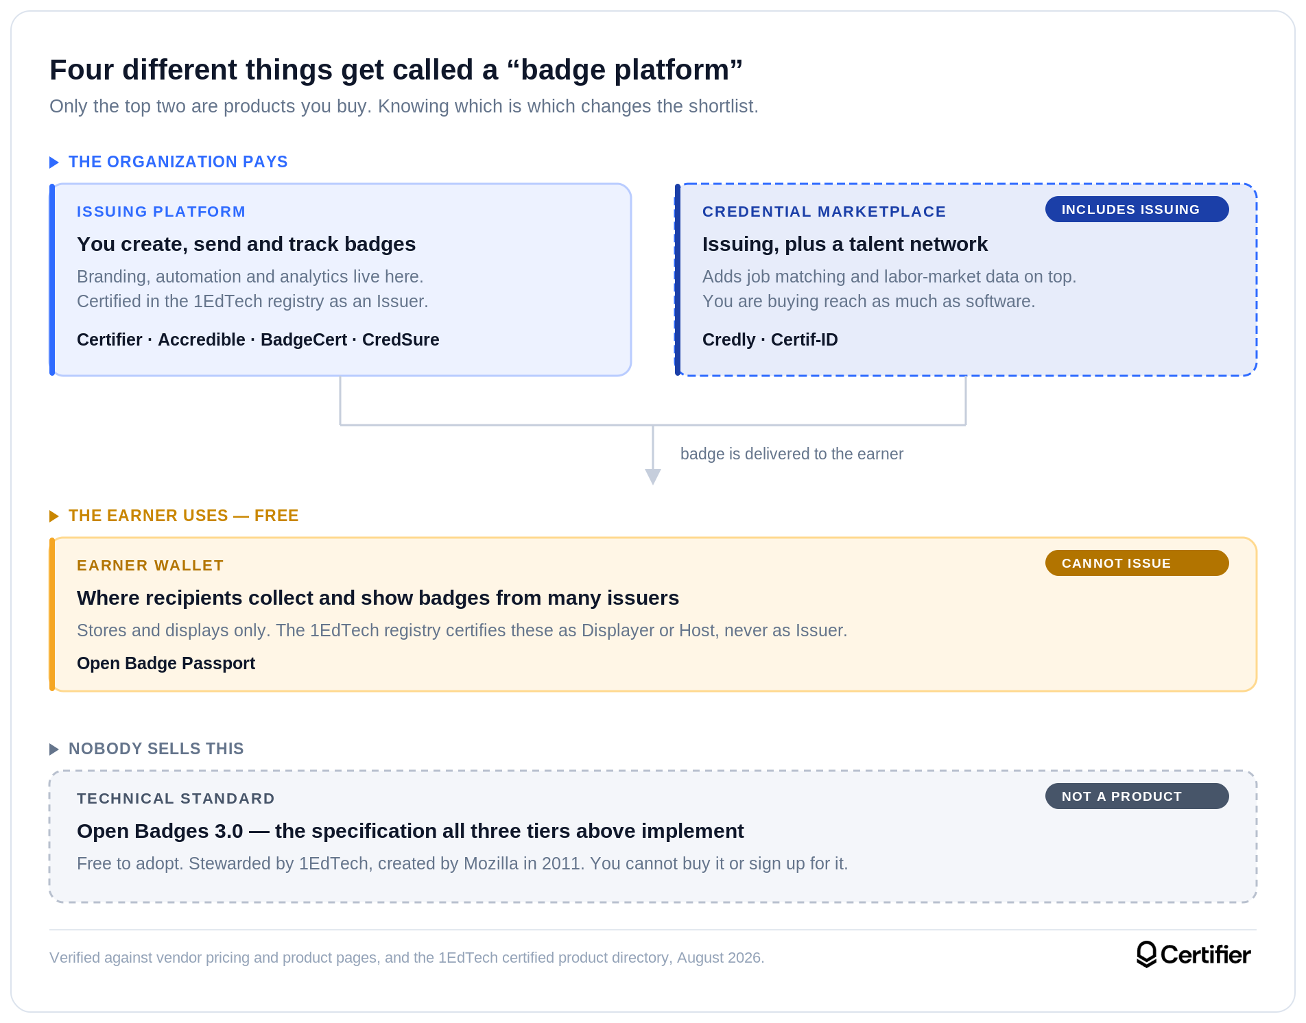Click the 'Open Badge Passport' text
Viewport: 1306px width, 1023px height.
click(x=166, y=663)
